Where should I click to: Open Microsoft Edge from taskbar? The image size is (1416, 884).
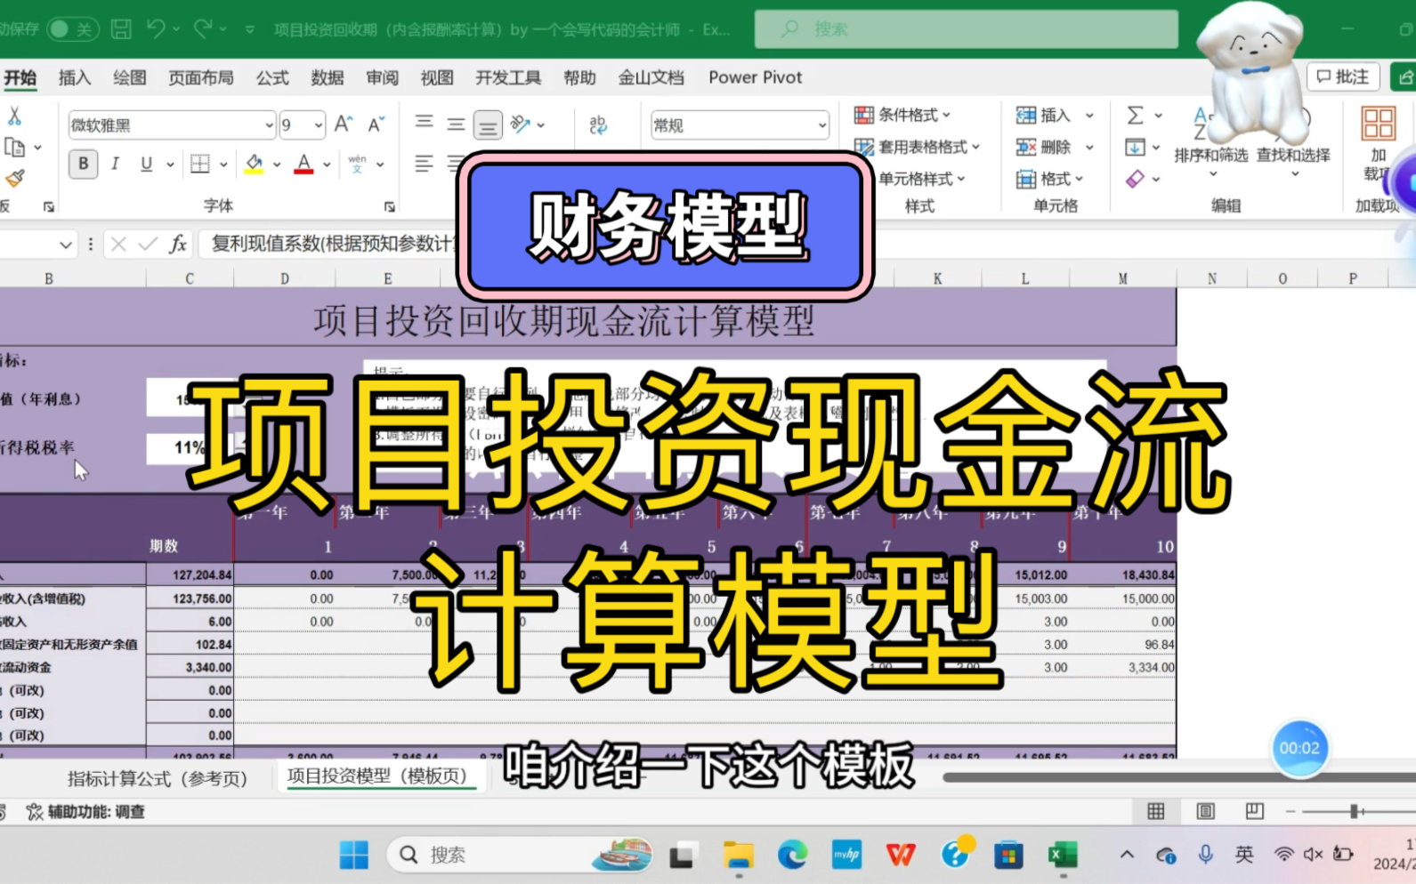pyautogui.click(x=792, y=855)
